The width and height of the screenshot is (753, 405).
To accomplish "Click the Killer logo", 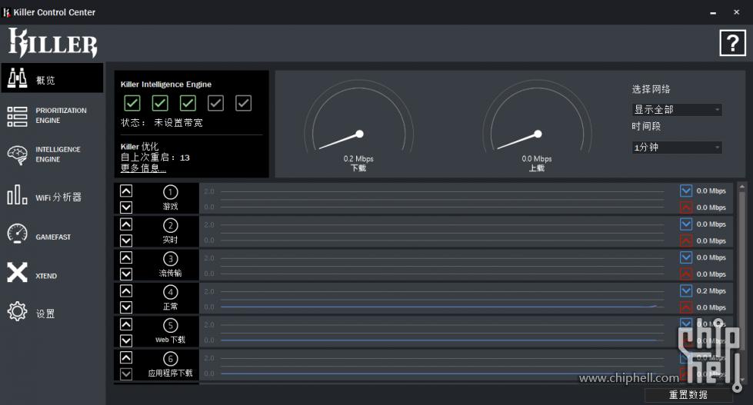I will tap(53, 43).
